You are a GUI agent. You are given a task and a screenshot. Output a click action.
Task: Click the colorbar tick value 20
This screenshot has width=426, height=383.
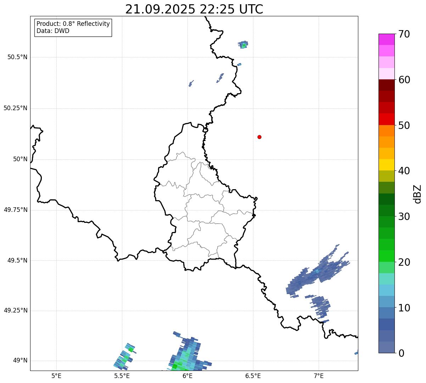coord(404,262)
